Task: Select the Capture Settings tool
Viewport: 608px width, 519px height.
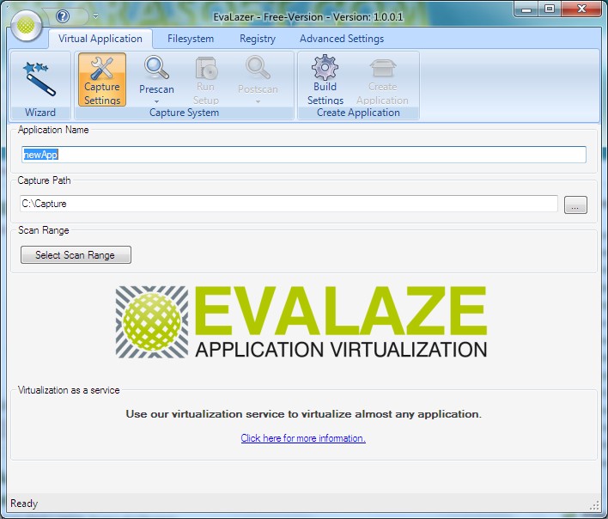Action: (x=102, y=80)
